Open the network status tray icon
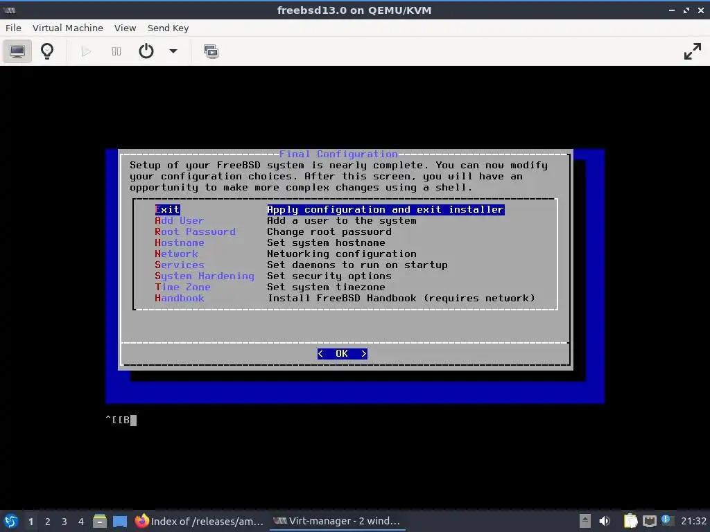710x532 pixels. tap(649, 521)
